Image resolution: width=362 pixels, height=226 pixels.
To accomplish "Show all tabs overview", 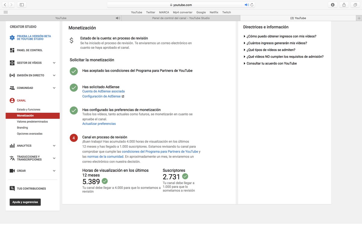I will (x=355, y=5).
